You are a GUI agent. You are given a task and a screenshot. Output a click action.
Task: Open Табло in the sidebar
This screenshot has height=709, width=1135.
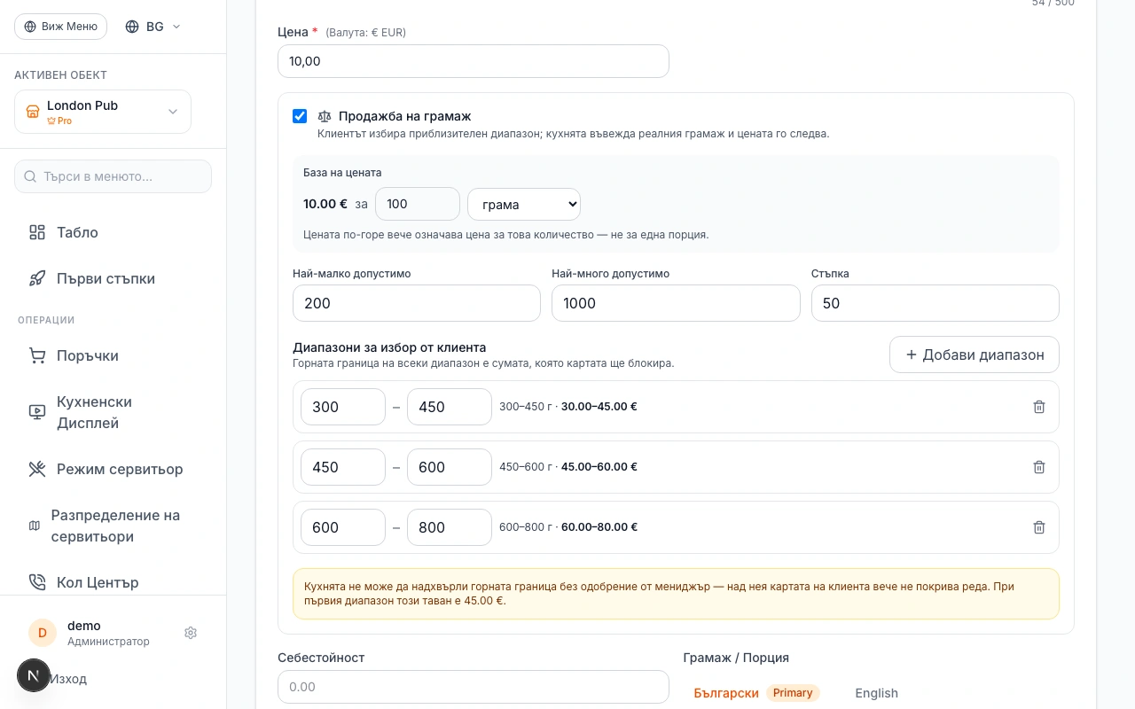(113, 232)
